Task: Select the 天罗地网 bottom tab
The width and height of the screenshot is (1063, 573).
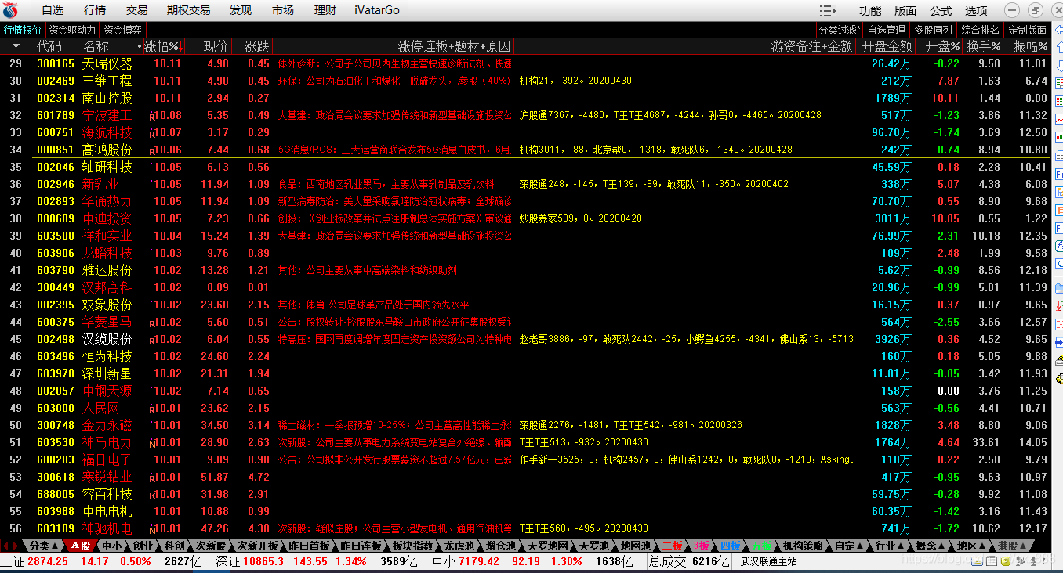Action: click(x=547, y=546)
